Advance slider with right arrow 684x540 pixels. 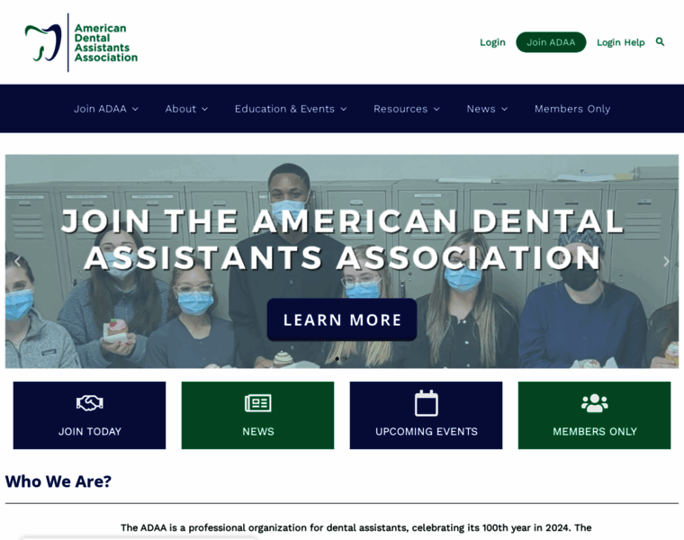click(x=666, y=261)
